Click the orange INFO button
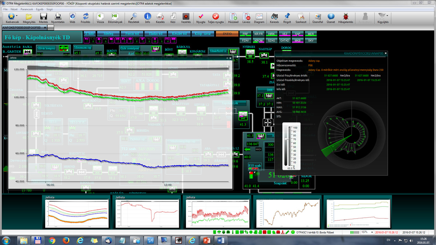This screenshot has height=245, width=436. point(227,34)
